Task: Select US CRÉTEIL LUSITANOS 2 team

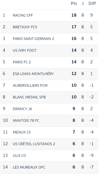Action: 34,144
